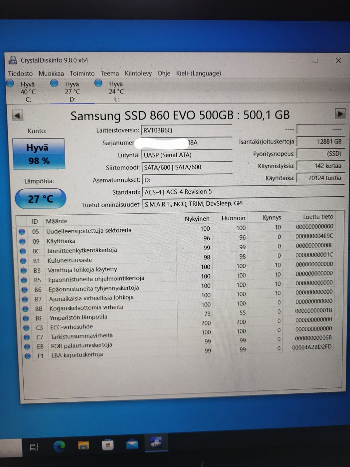Click the CrystalDiskInfo taskbar icon
350x467 pixels.
(156, 443)
